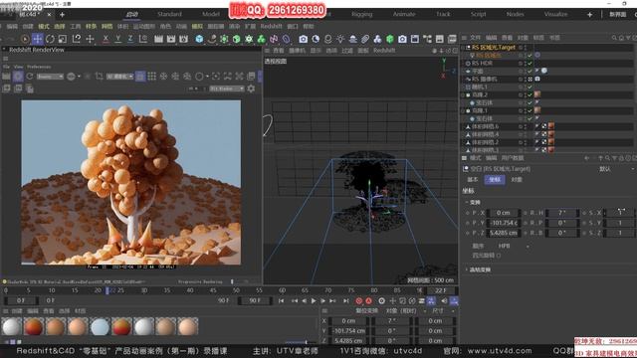This screenshot has height=358, width=637.
Task: Add new document tab with plus button
Action: tap(62, 15)
